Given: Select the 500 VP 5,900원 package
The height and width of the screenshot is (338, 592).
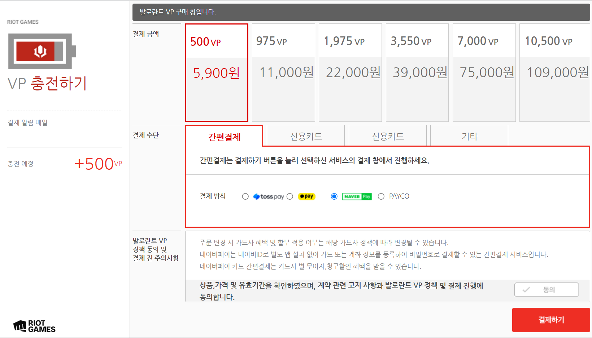Looking at the screenshot, I should 217,72.
